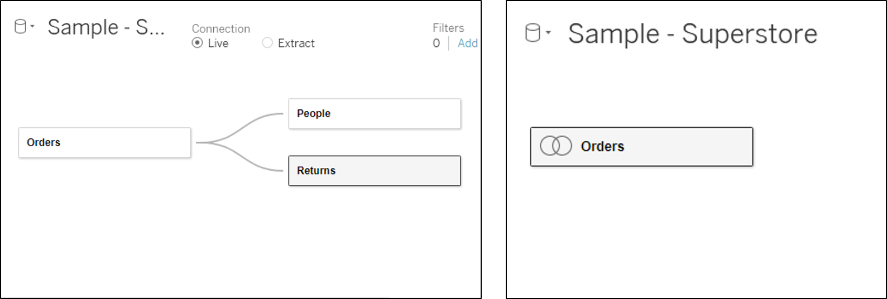Click the Connection label above Live and Extract
This screenshot has width=887, height=299.
coord(221,28)
